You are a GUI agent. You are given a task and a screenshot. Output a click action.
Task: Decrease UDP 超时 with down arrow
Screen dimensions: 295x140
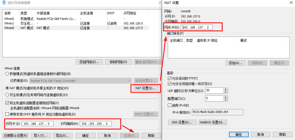(226, 92)
